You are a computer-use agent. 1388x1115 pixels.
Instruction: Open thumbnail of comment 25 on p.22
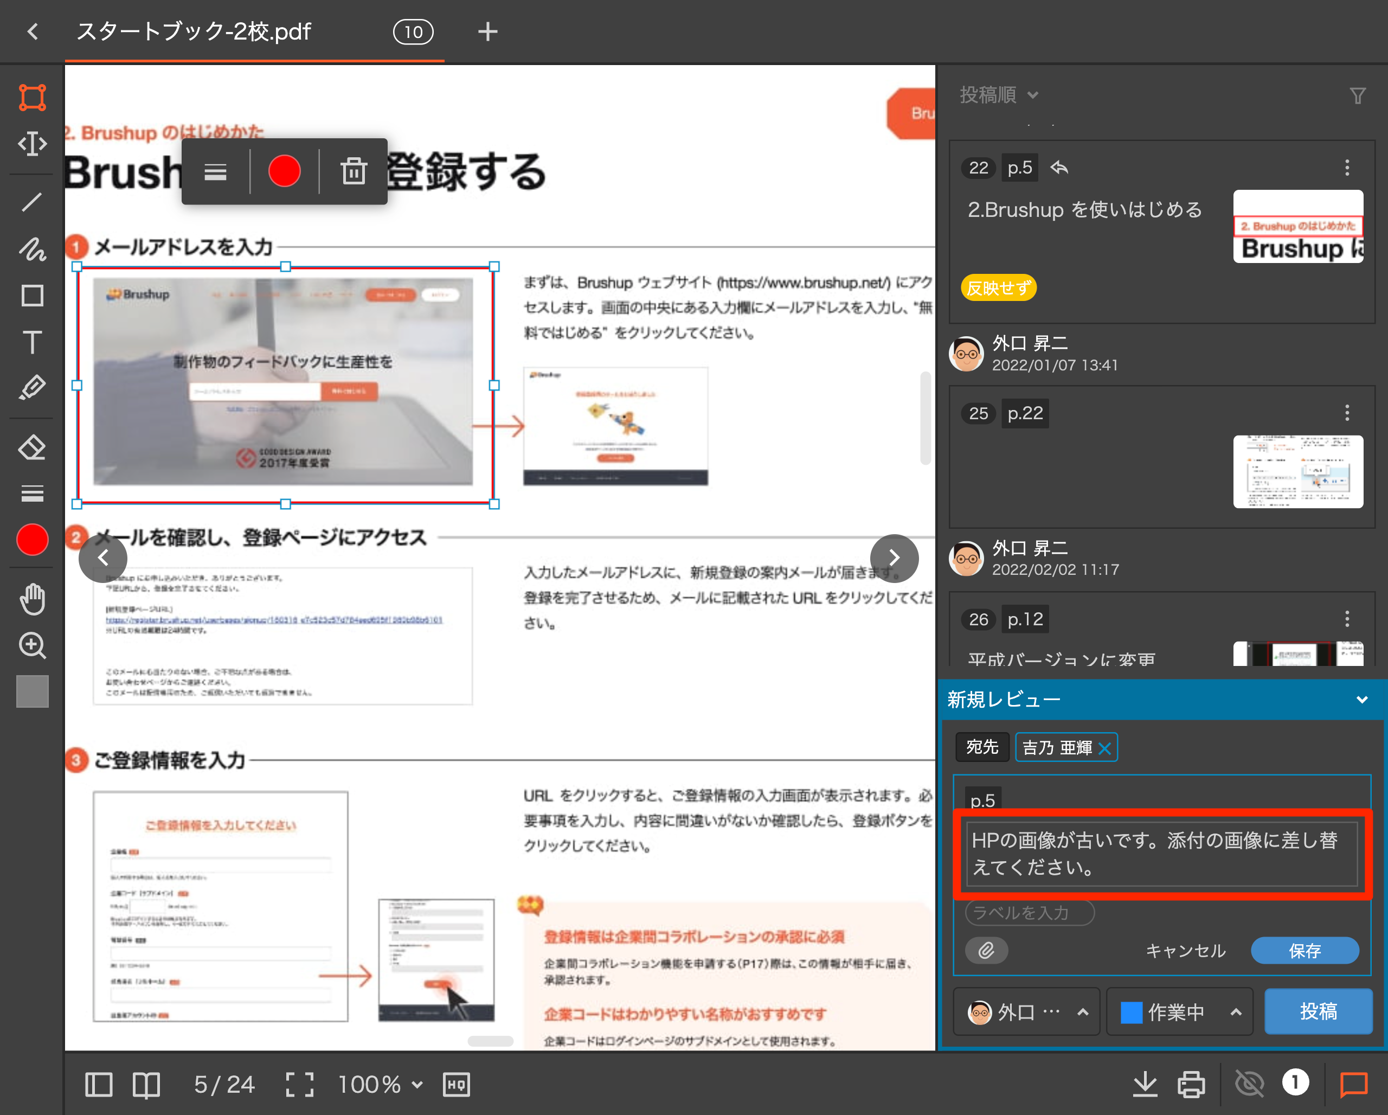(x=1298, y=472)
